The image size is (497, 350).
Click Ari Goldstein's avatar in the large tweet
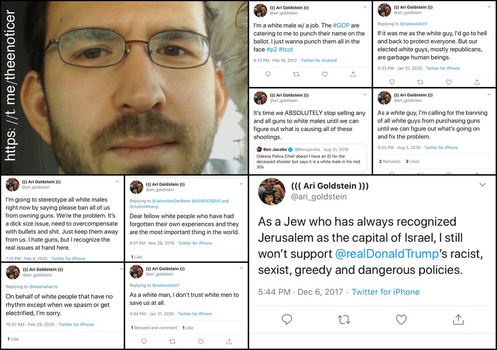pyautogui.click(x=272, y=191)
